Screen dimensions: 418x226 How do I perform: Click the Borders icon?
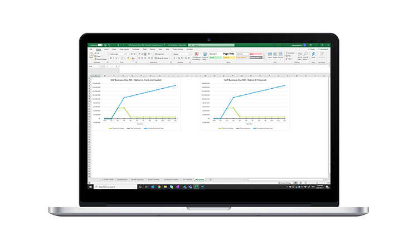(122, 58)
